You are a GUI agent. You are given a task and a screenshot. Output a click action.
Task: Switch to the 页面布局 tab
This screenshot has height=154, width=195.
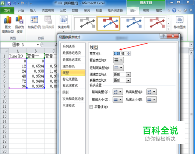click(x=48, y=11)
